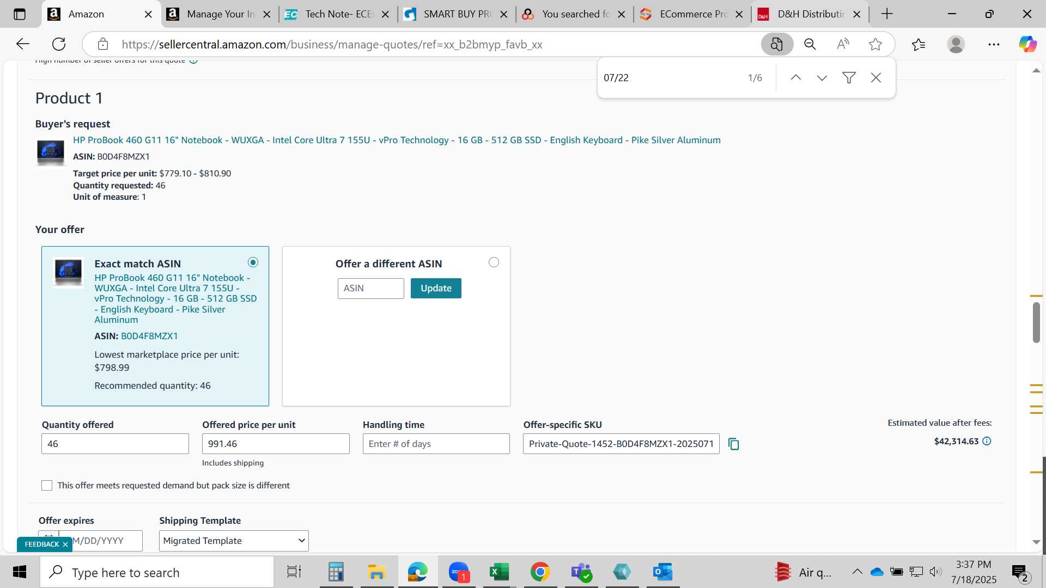
Task: Open volume control in system tray
Action: coord(935,572)
